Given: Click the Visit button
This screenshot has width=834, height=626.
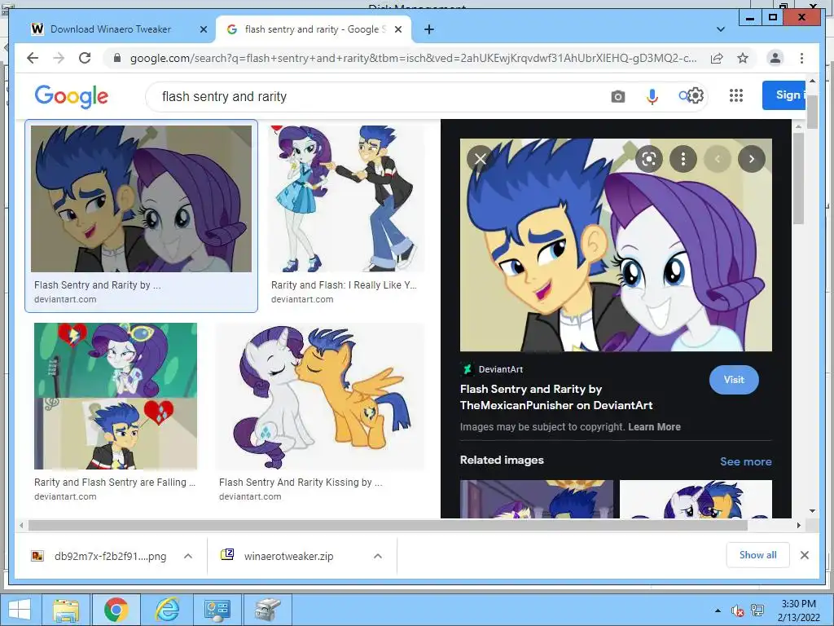Looking at the screenshot, I should (x=734, y=380).
